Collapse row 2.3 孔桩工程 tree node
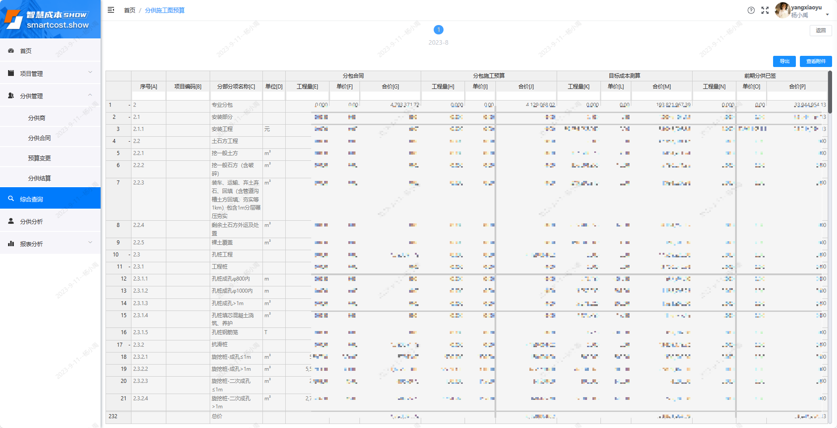 (x=130, y=255)
